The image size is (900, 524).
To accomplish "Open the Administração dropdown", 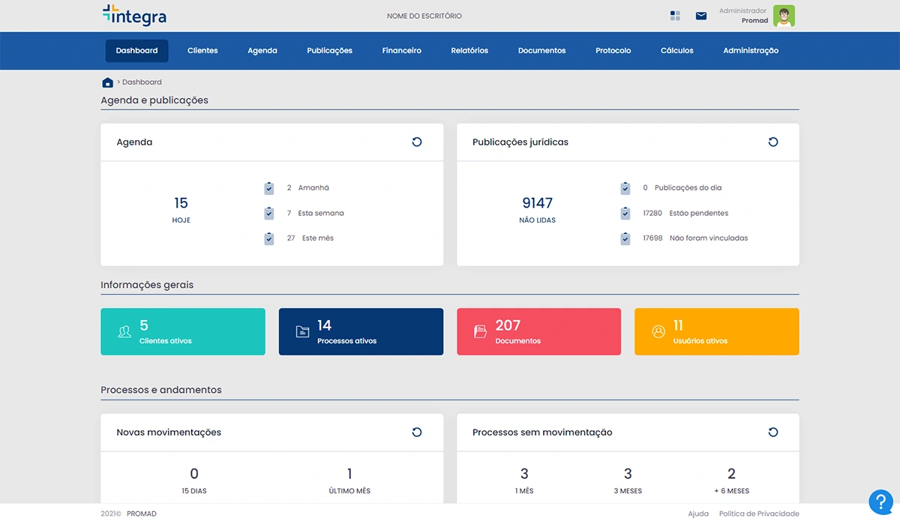I will click(750, 50).
